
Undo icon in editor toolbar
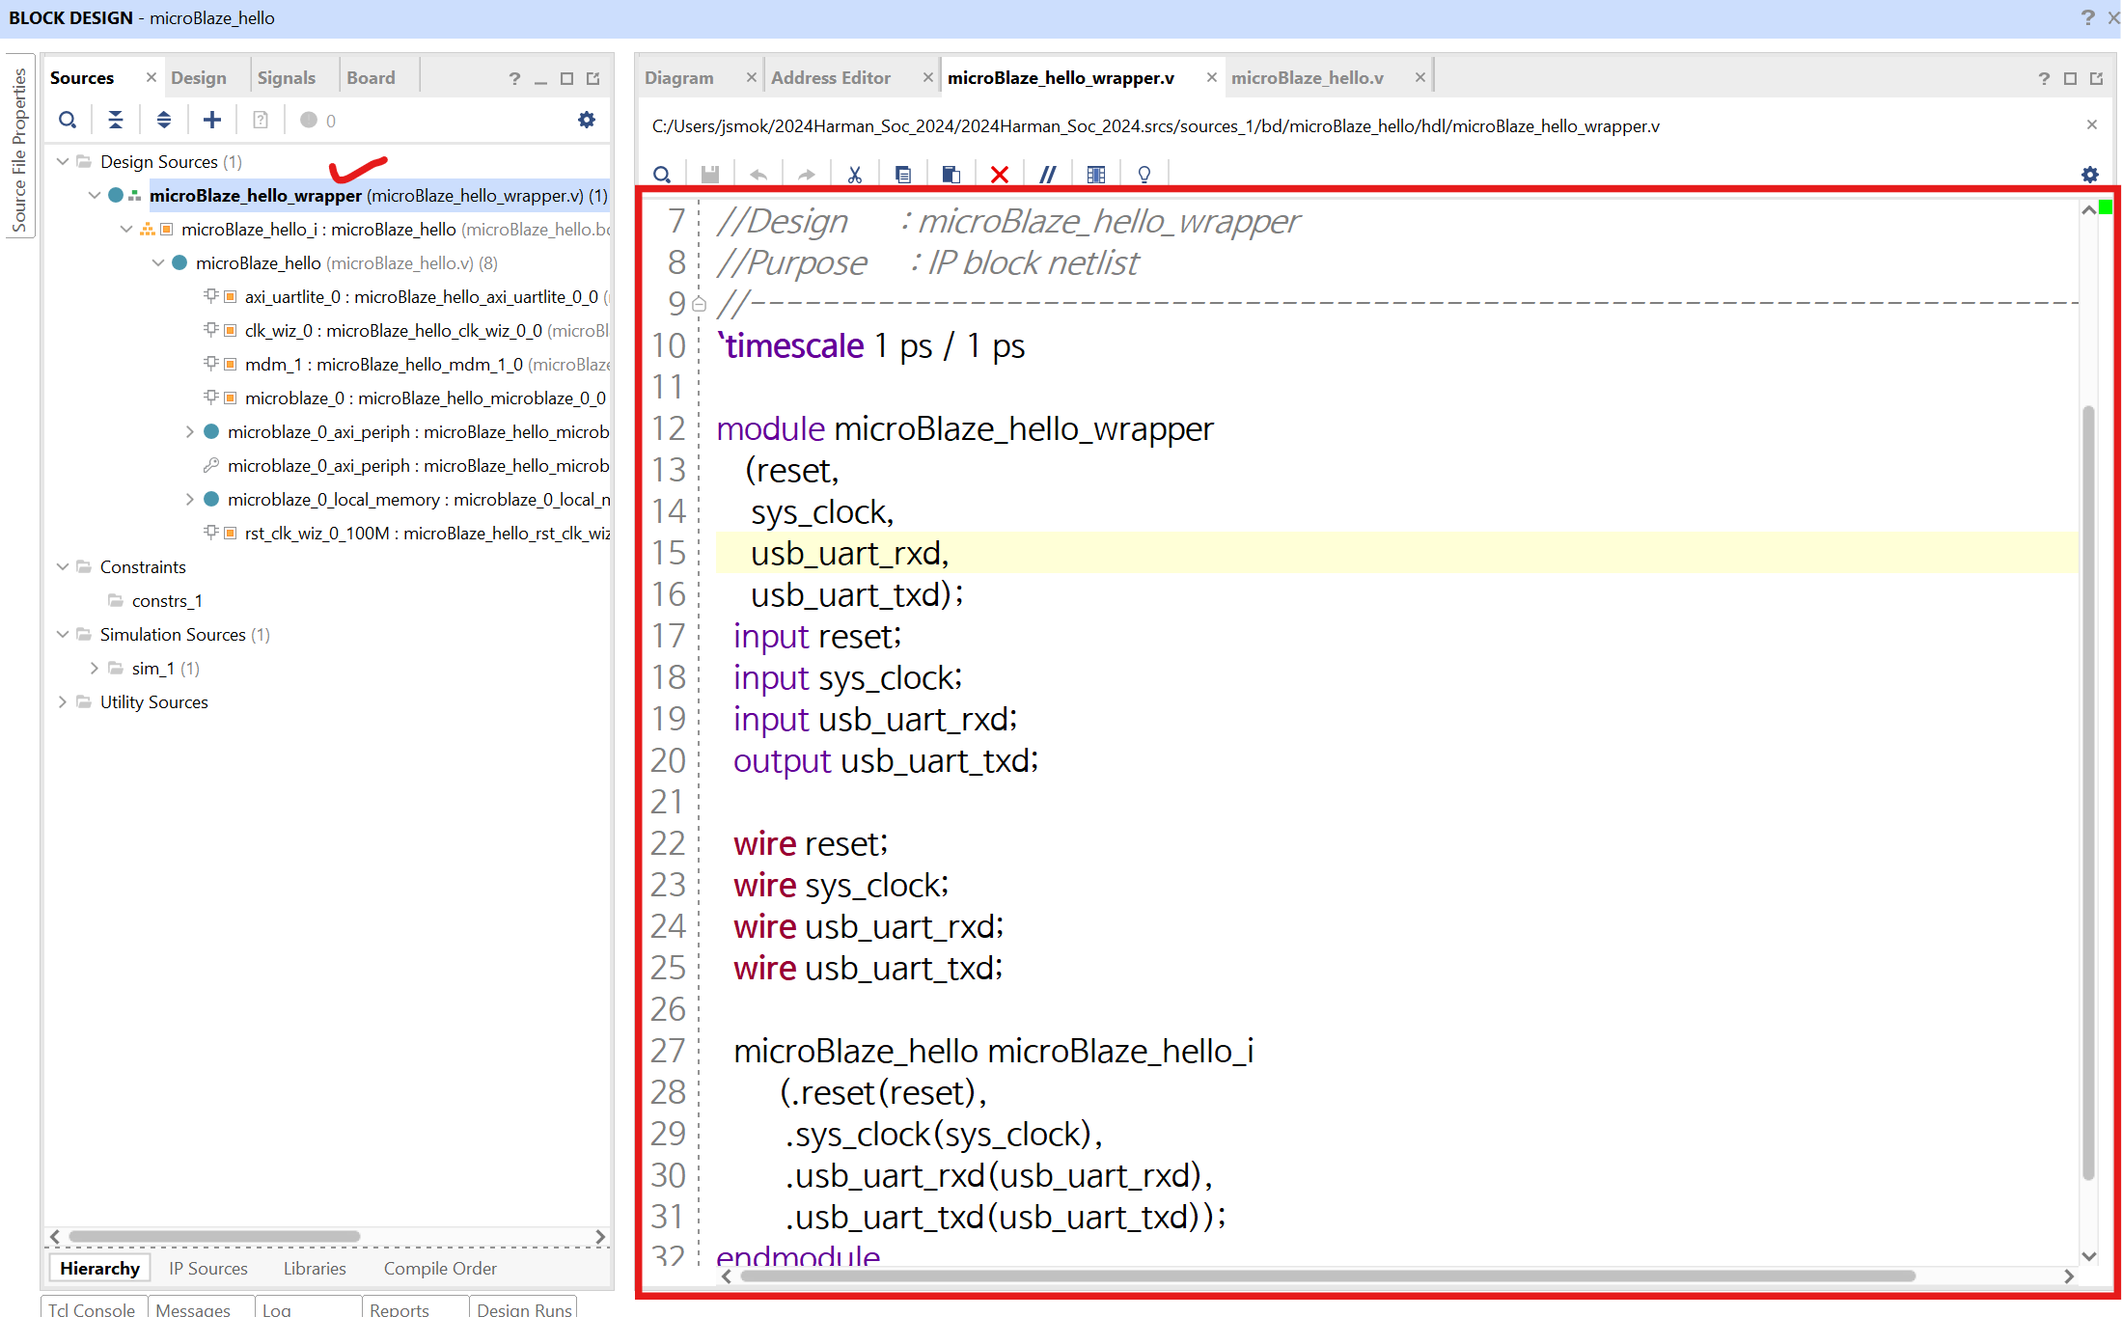coord(758,175)
